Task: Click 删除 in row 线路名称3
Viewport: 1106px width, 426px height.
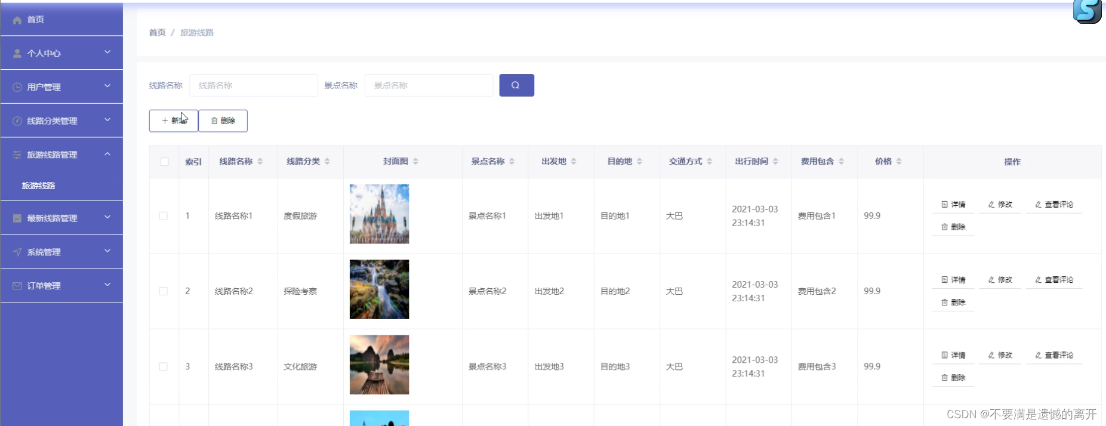Action: [x=953, y=378]
